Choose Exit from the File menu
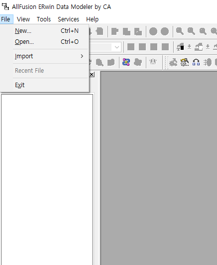Screen dimensions: 217x265 point(45,85)
